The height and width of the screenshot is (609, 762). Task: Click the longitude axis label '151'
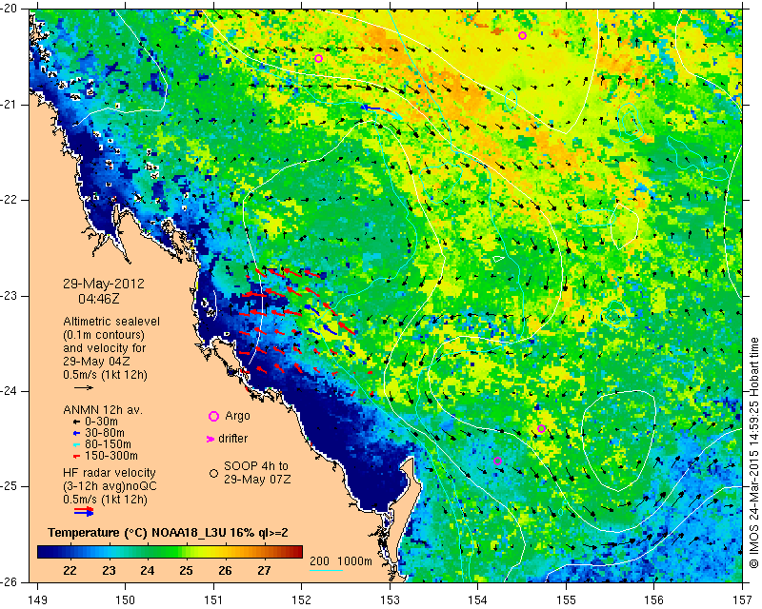click(x=213, y=600)
